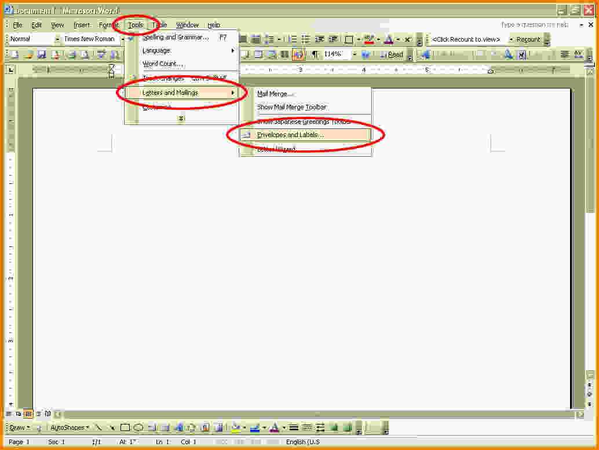Click the Justify alignment icon
The image size is (599, 450).
[243, 39]
